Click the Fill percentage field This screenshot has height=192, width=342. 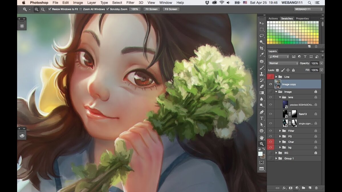(315, 70)
